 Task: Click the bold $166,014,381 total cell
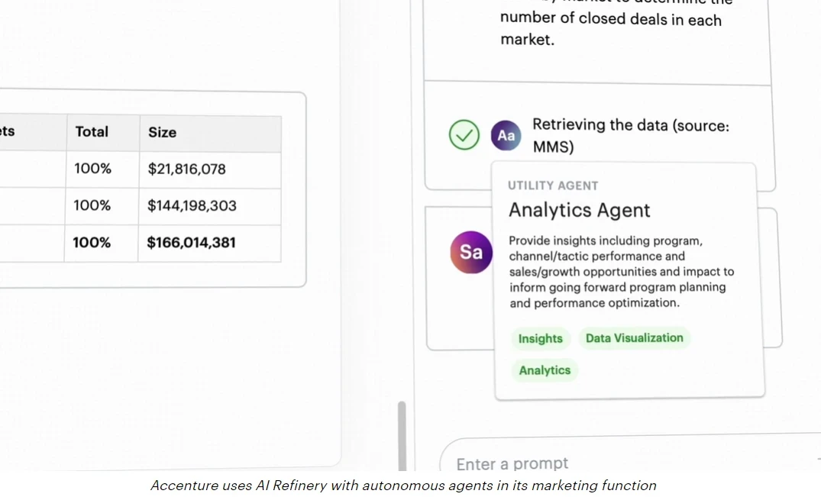tap(191, 243)
